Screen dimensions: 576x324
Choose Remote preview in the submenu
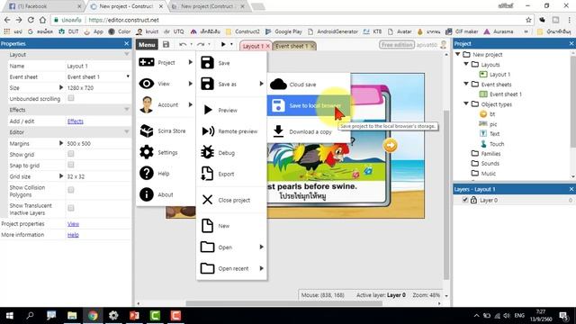pyautogui.click(x=231, y=131)
